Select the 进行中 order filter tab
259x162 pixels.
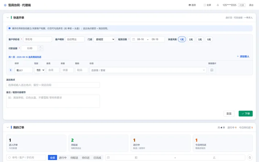click(63, 158)
